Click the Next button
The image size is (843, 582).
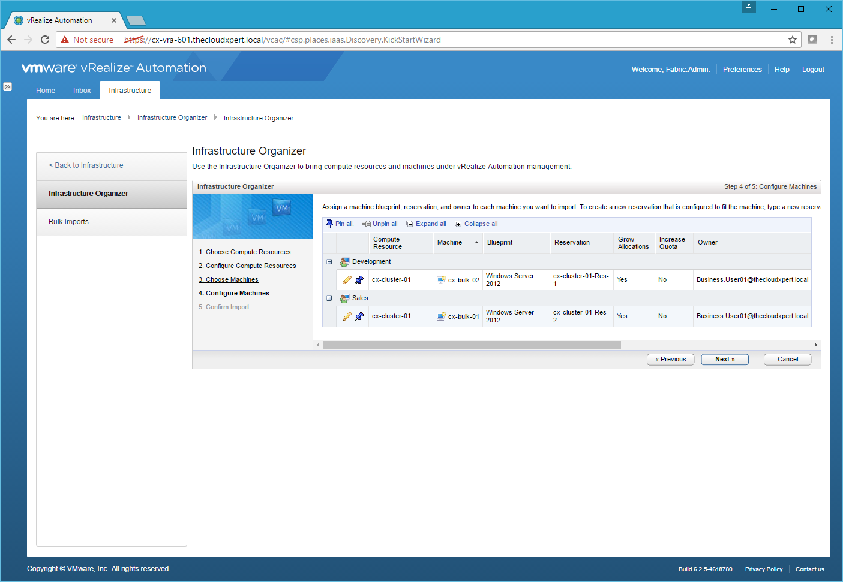pyautogui.click(x=724, y=360)
